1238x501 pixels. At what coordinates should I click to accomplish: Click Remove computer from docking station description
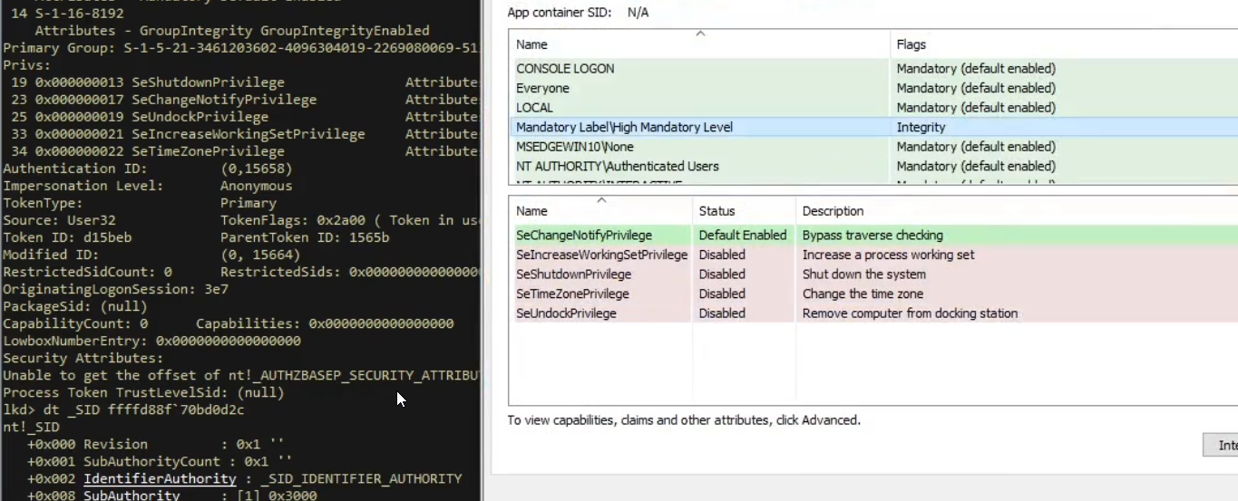910,313
